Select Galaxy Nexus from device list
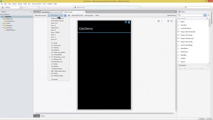The image size is (213, 120). [55, 28]
